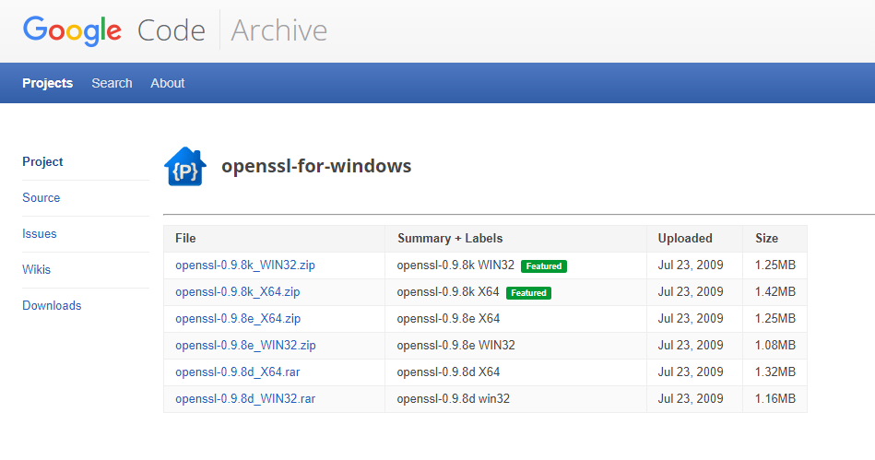Click Featured badge on 0.9.8k WIN32 row

(543, 266)
